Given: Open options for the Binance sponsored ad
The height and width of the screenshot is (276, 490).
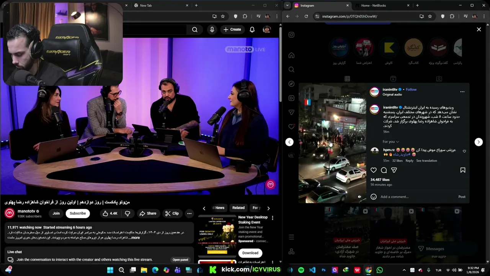Looking at the screenshot, I should pyautogui.click(x=273, y=218).
